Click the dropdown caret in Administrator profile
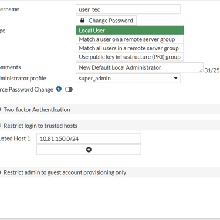This screenshot has width=220, height=220. 175,78
